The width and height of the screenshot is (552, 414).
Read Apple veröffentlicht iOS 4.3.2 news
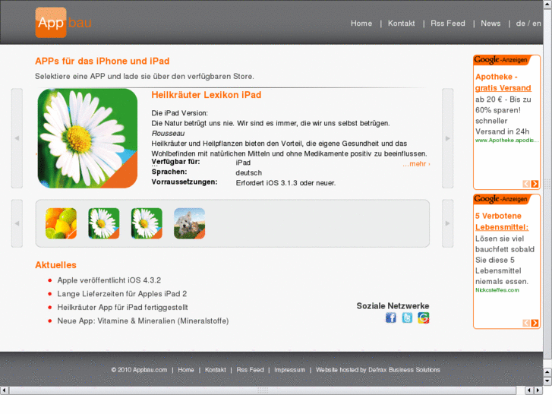click(109, 280)
